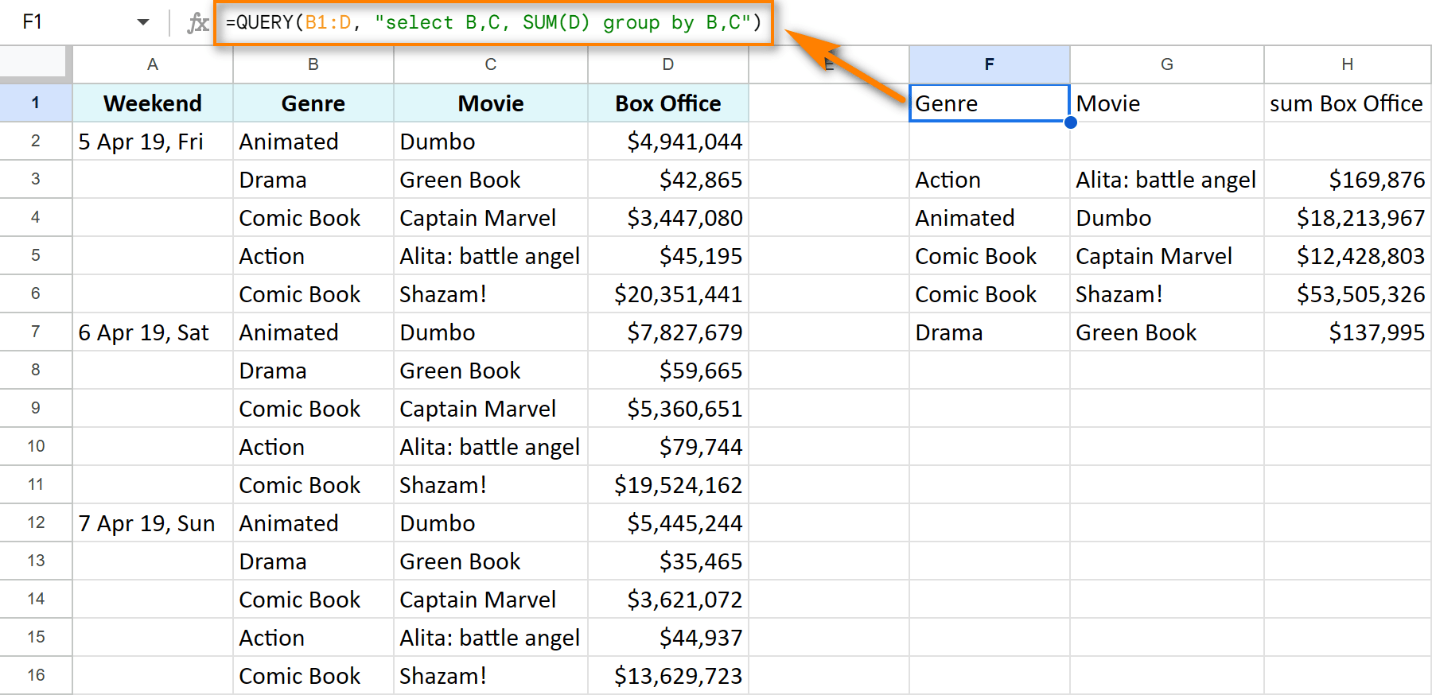
Task: Click Captain Marvel in row 14
Action: (491, 600)
